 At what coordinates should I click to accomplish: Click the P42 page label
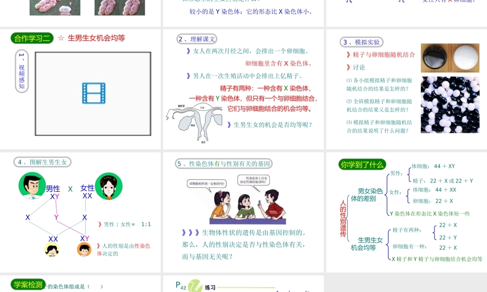click(181, 286)
